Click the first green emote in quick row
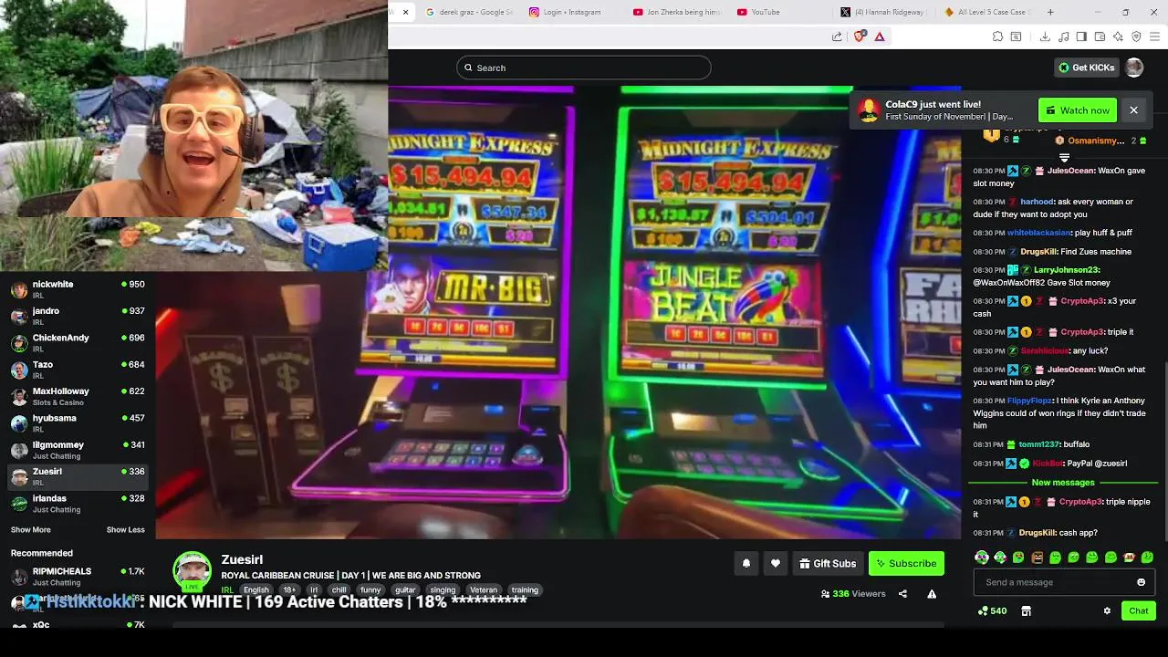Screen dimensions: 1168x657 [x=982, y=558]
